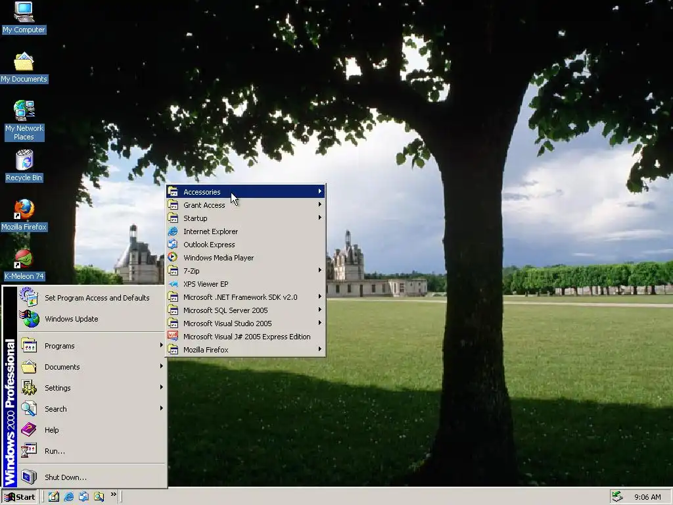Click the 9:06 AM taskbar clock
The width and height of the screenshot is (673, 505).
(647, 497)
